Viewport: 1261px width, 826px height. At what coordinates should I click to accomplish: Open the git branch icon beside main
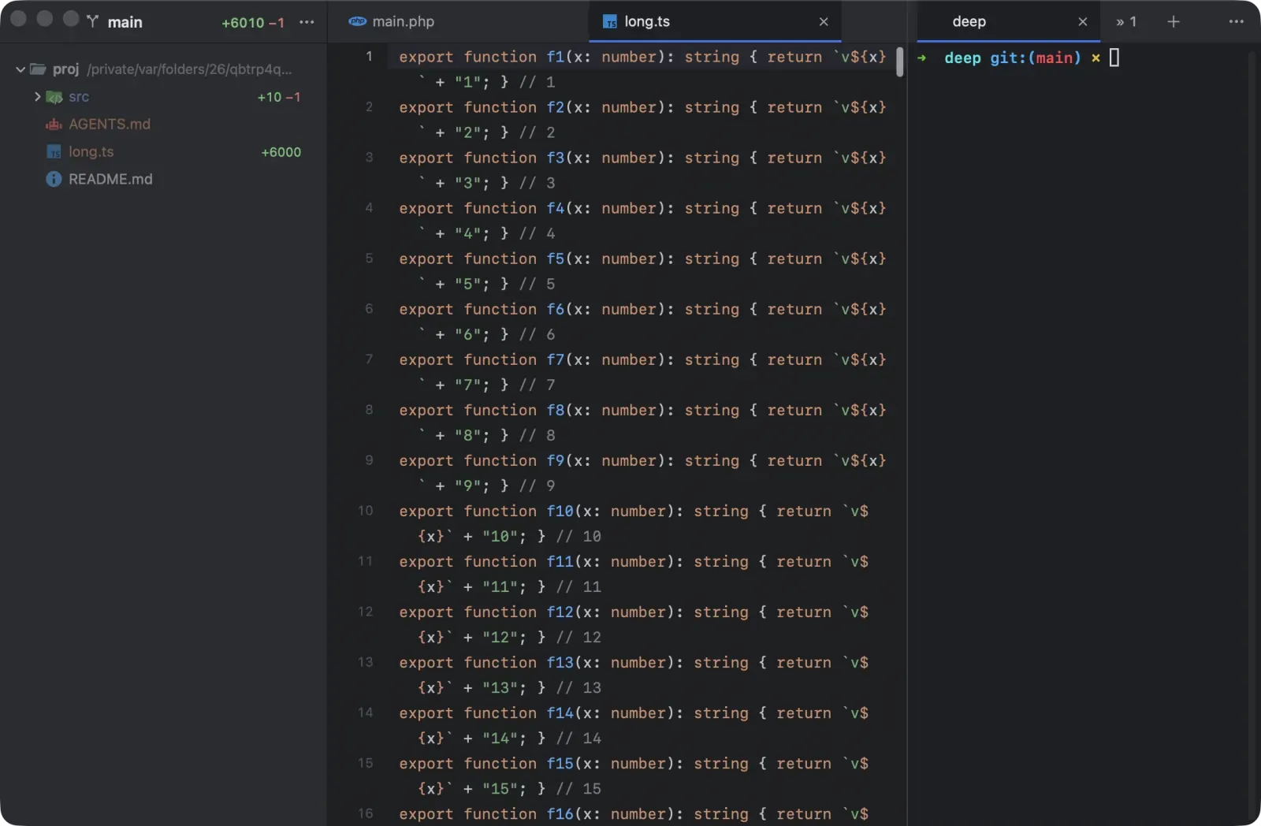93,21
